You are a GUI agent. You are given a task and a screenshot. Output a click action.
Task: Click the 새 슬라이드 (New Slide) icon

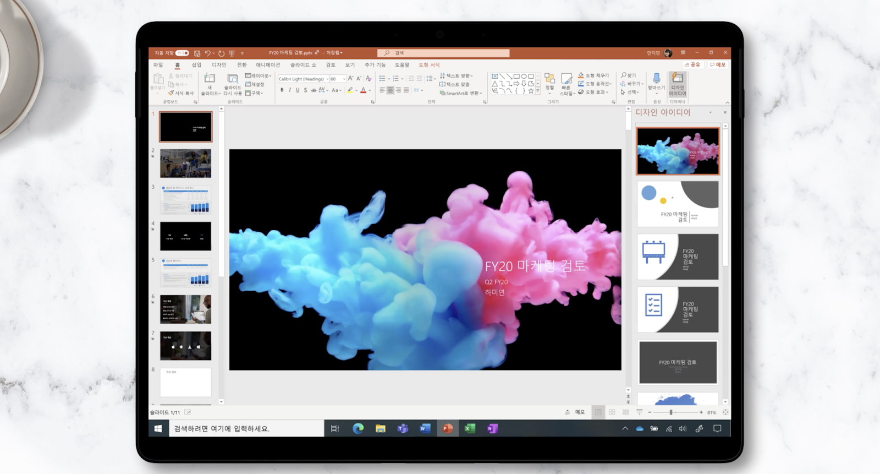pyautogui.click(x=210, y=78)
